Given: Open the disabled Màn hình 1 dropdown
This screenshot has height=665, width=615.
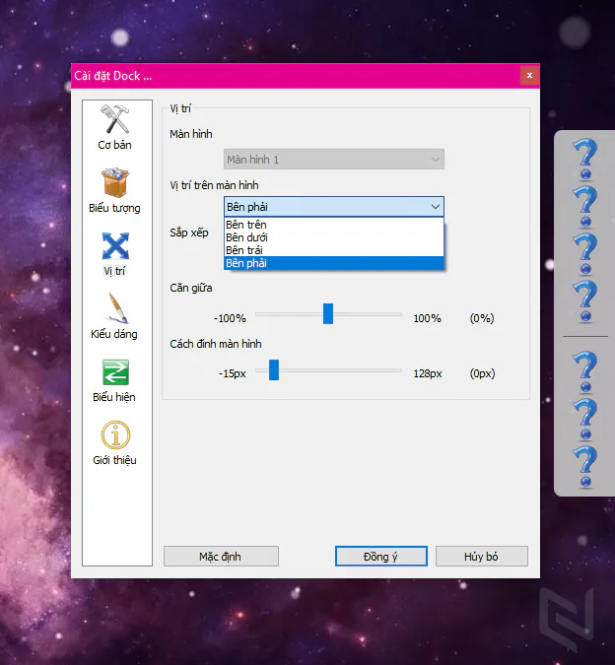Looking at the screenshot, I should coord(334,160).
